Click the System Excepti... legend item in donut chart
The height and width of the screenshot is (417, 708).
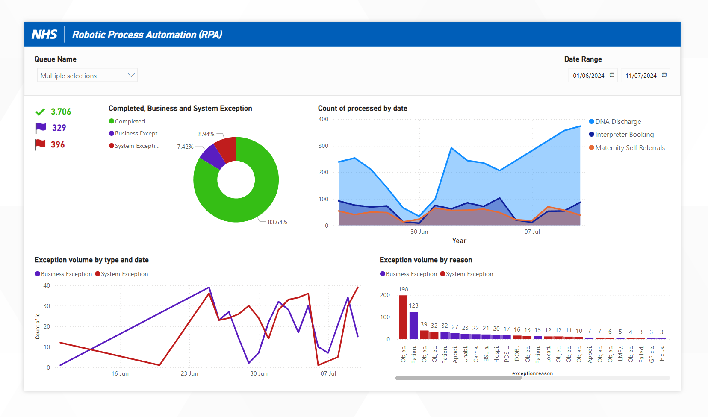[x=134, y=146]
